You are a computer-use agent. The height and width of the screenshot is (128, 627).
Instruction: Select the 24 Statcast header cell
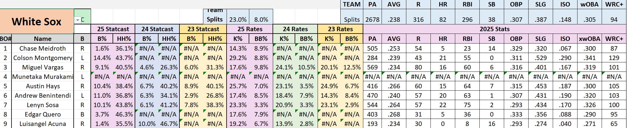click(157, 29)
